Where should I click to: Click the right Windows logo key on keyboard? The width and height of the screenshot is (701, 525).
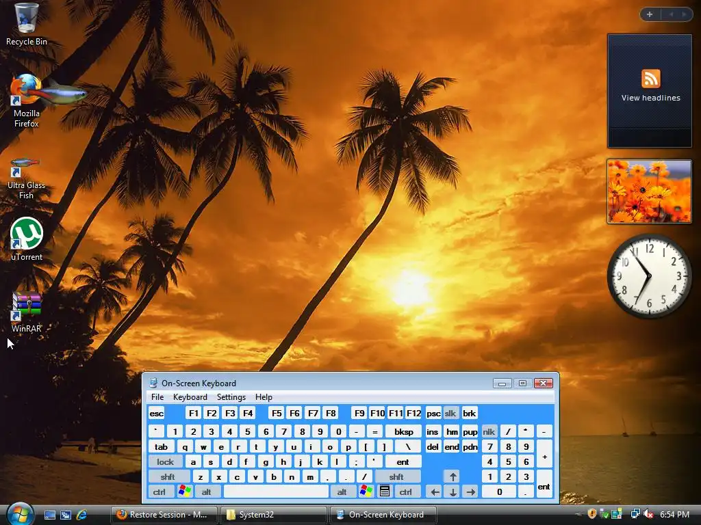366,492
